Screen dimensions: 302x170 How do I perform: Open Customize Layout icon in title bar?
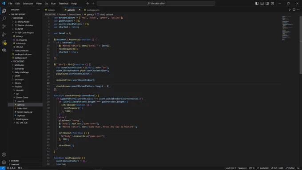(x=272, y=3)
